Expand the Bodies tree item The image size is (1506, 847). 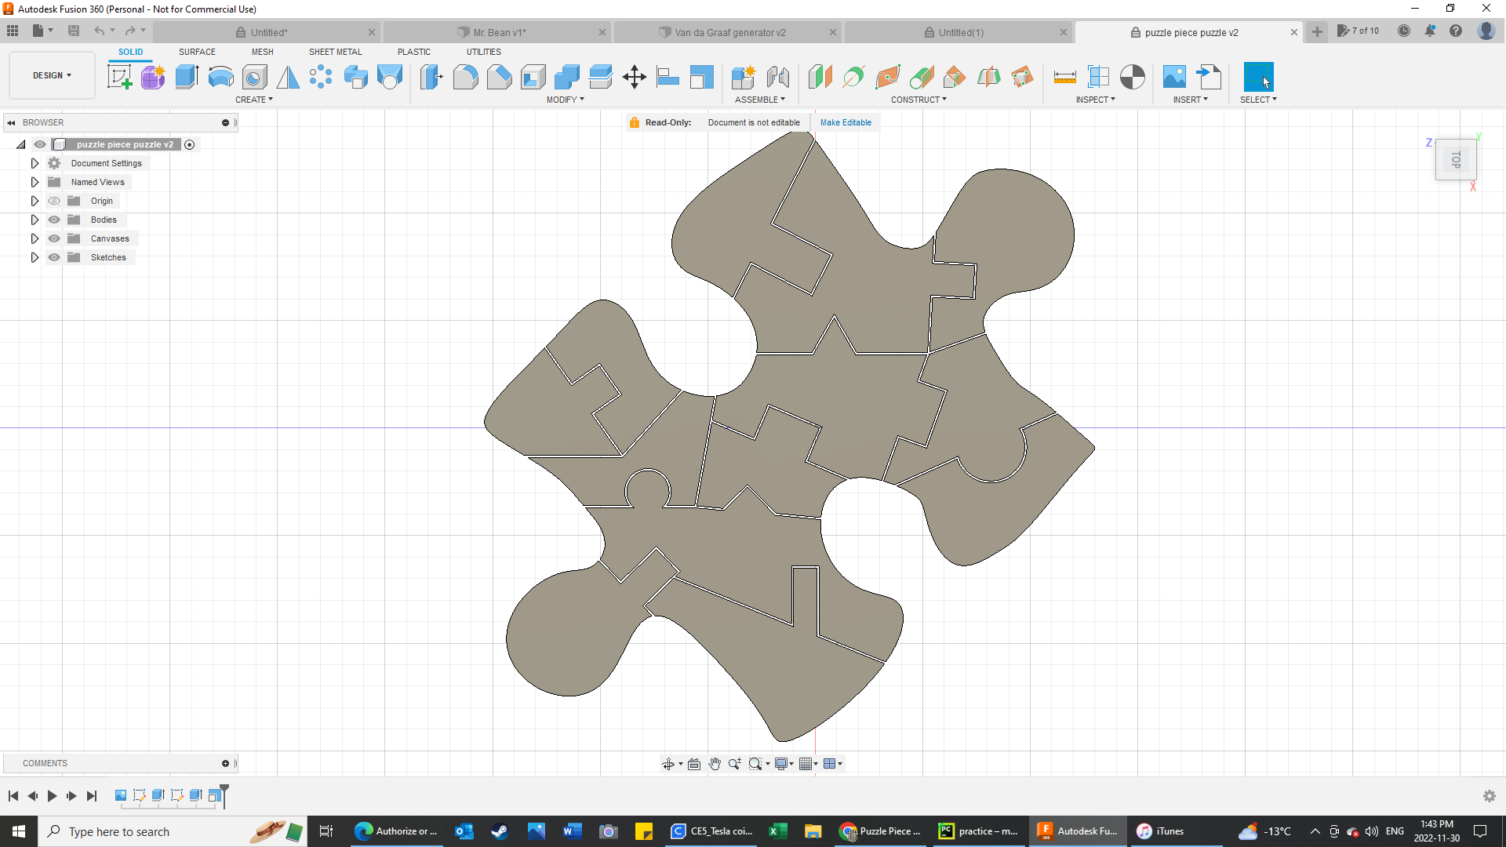[35, 220]
